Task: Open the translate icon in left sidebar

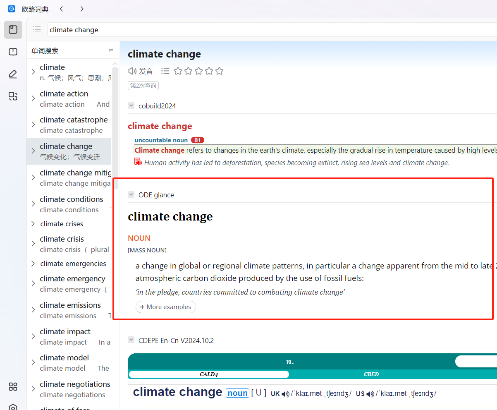Action: click(x=13, y=96)
